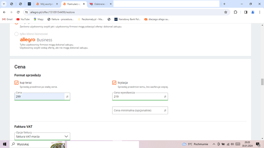Open a new browser tab
The image size is (264, 148).
click(x=224, y=4)
